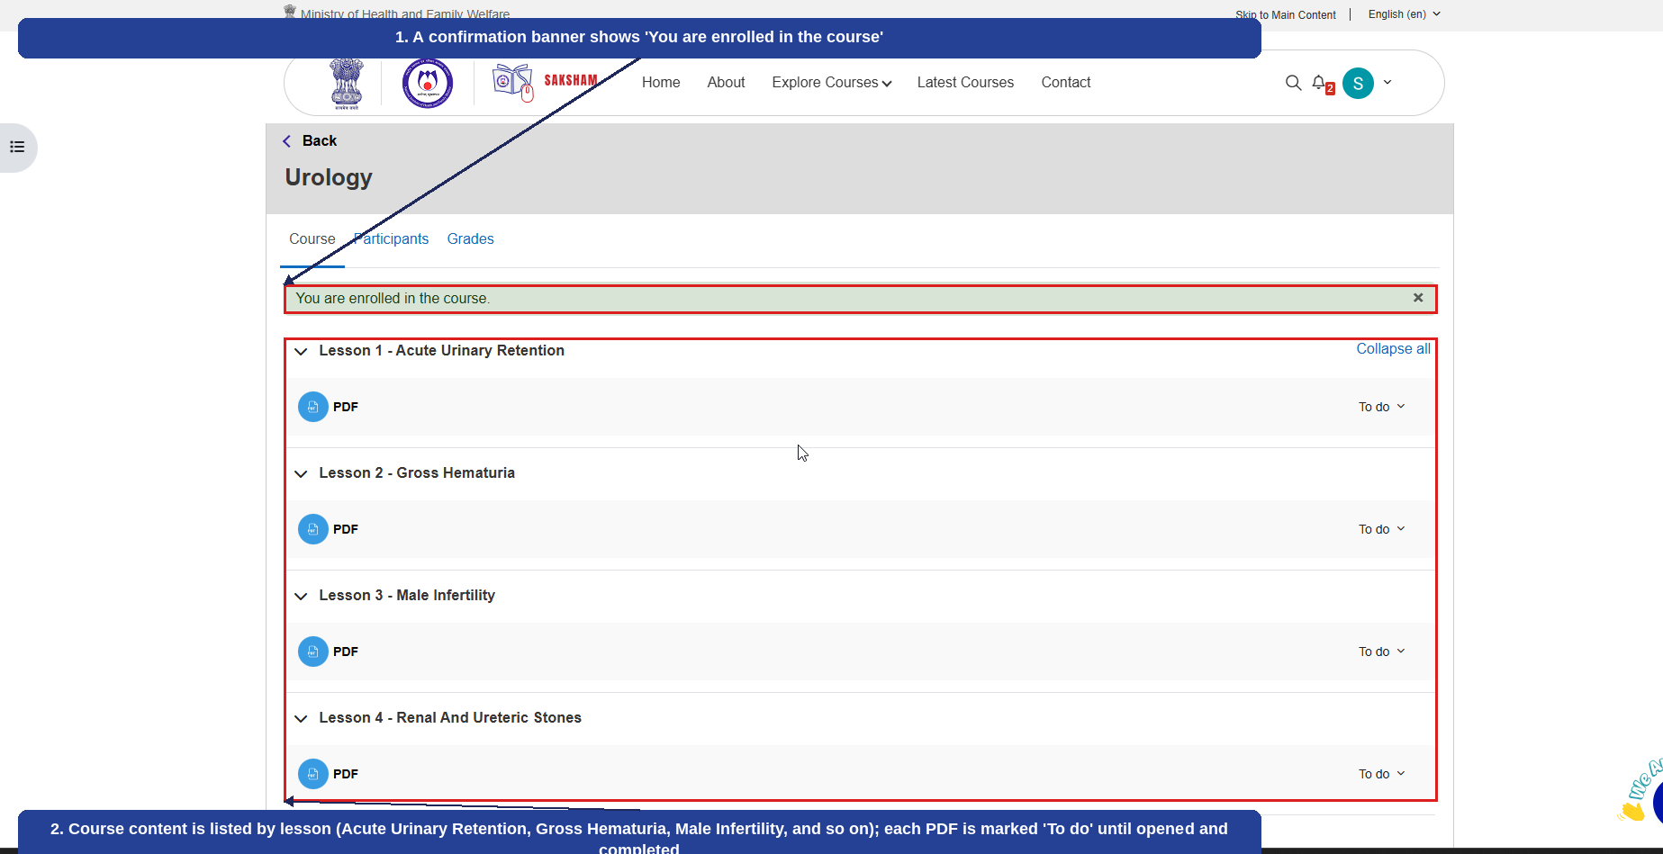Open the English (en) language selector

[x=1404, y=14]
